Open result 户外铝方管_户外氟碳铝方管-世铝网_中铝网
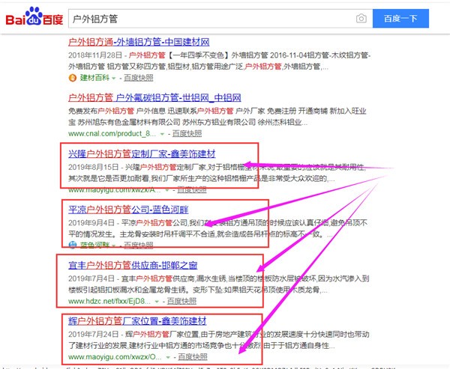The height and width of the screenshot is (369, 450). (x=154, y=98)
